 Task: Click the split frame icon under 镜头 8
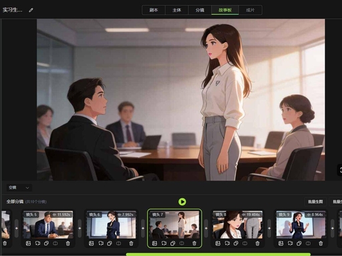click(245, 243)
